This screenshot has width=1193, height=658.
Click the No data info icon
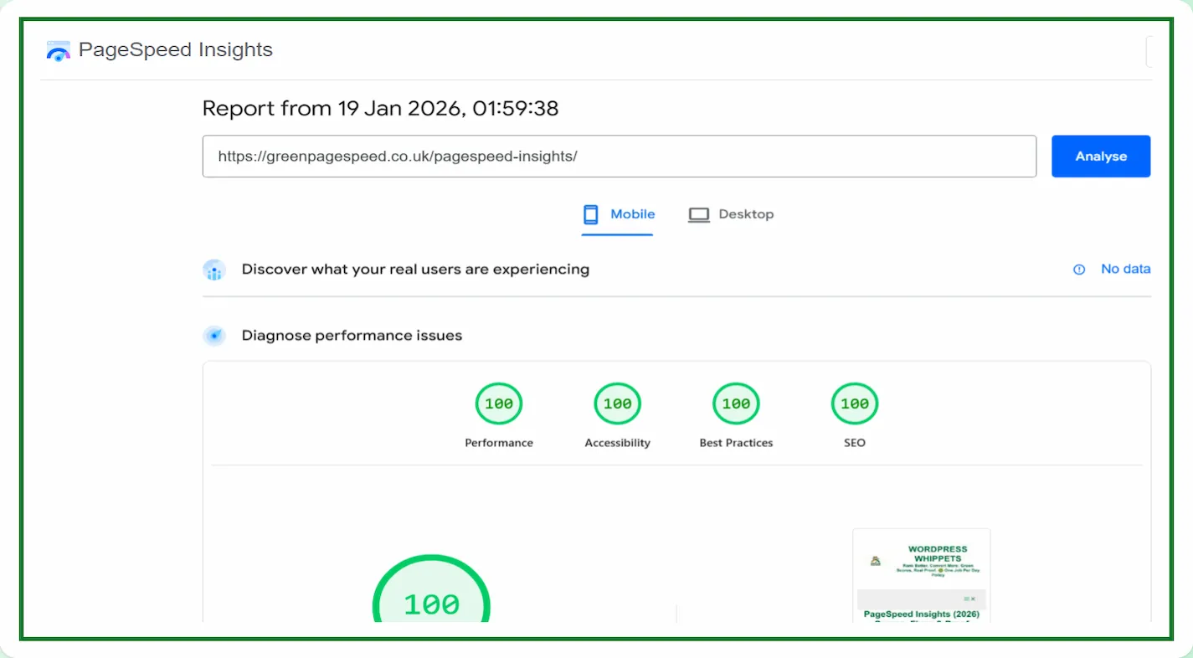pyautogui.click(x=1079, y=270)
